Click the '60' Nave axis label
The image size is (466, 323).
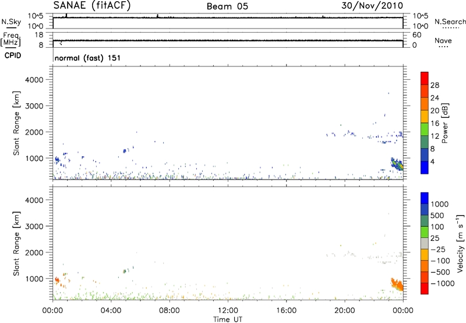point(416,35)
